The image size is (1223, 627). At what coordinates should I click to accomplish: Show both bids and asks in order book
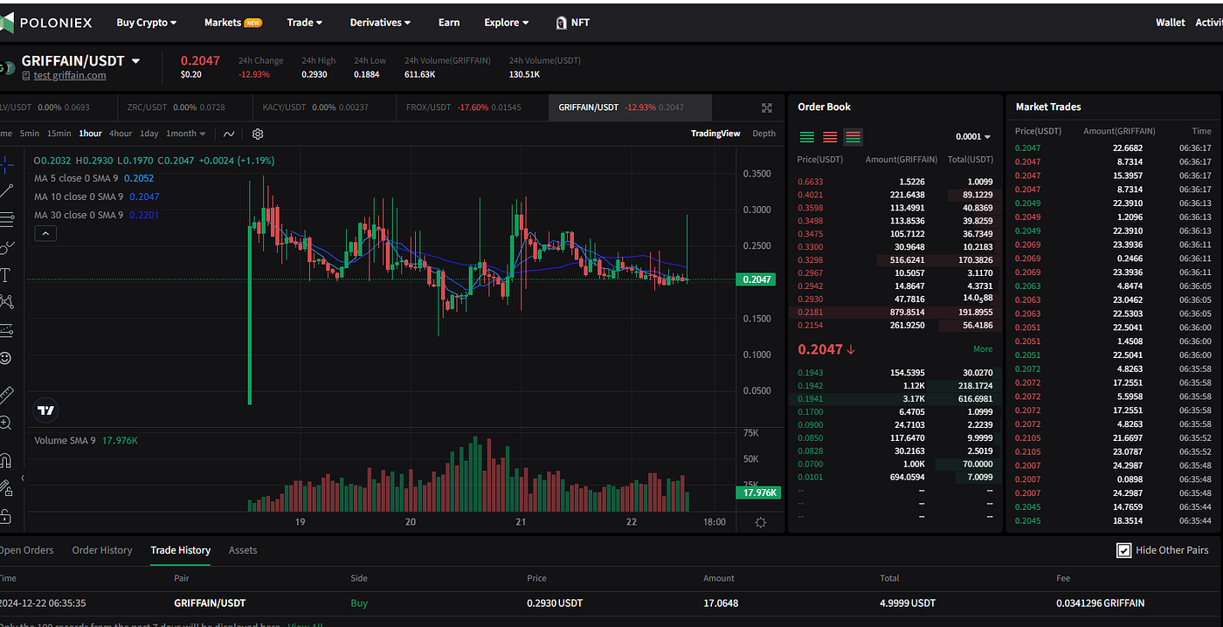click(x=853, y=137)
